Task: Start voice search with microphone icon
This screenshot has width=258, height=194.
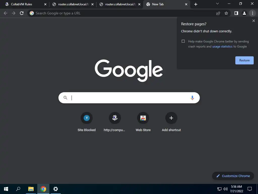Action: pos(192,98)
